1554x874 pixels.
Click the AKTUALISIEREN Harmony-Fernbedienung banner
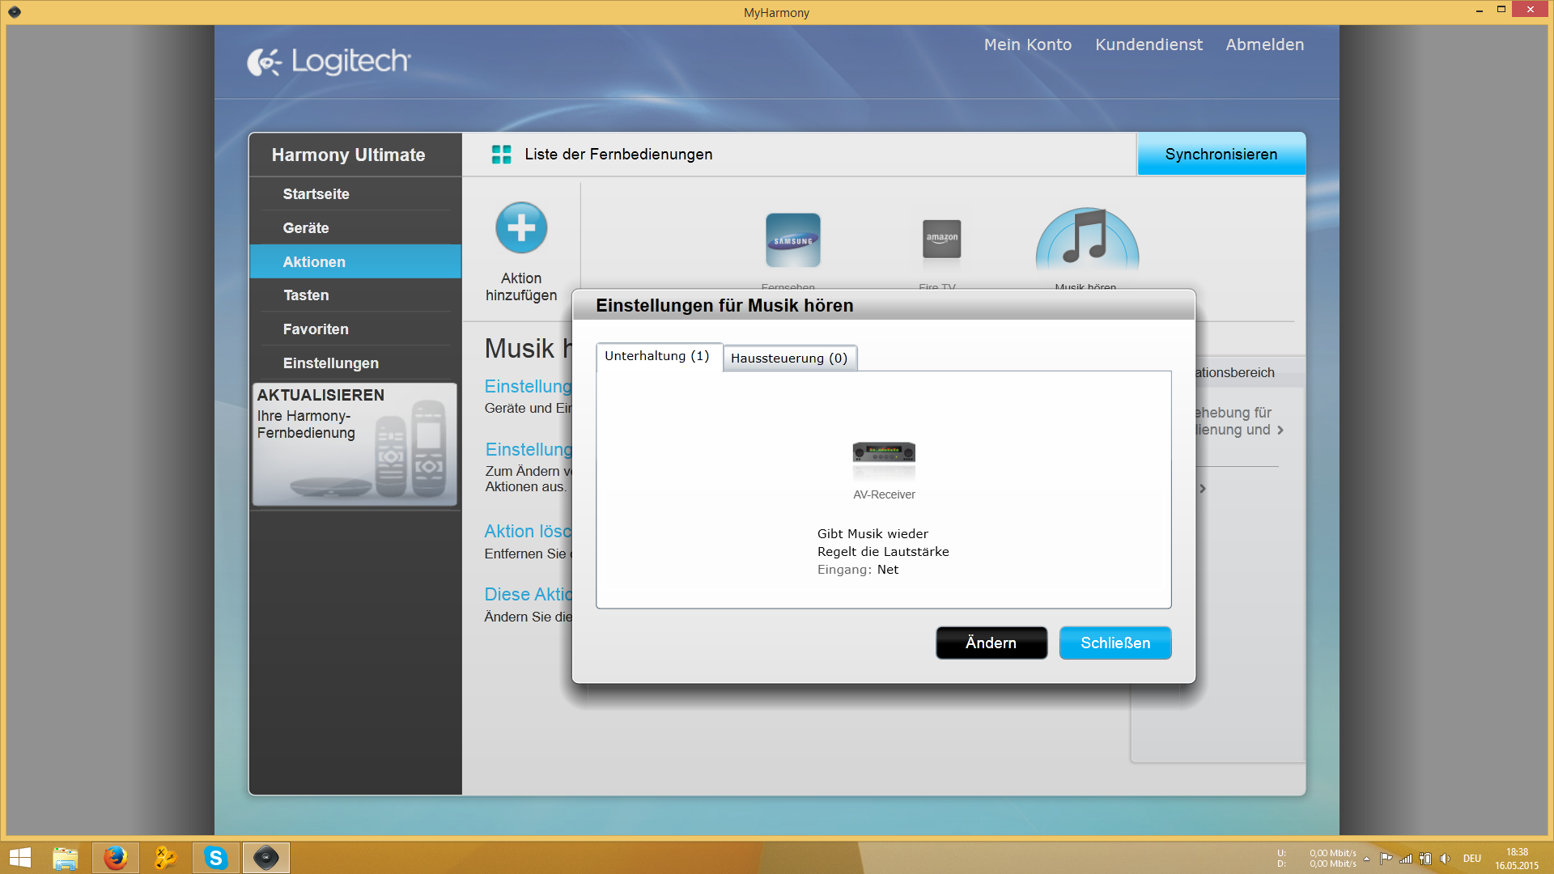(x=355, y=444)
